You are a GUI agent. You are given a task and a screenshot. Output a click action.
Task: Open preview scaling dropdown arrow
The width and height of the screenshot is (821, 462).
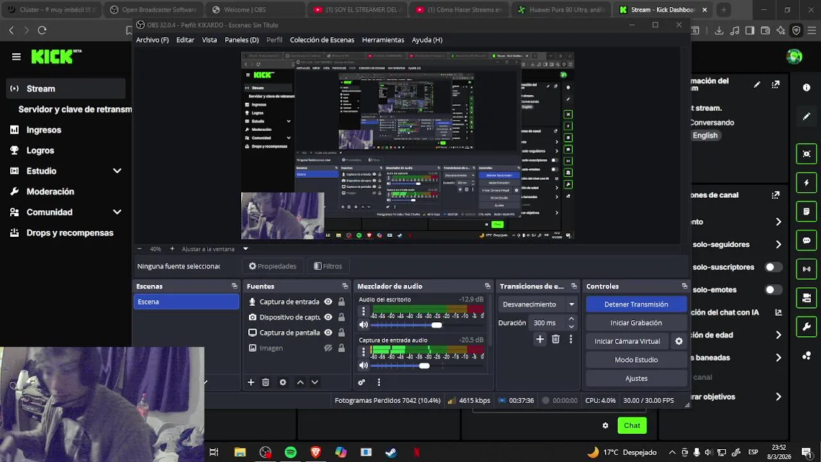pyautogui.click(x=245, y=249)
